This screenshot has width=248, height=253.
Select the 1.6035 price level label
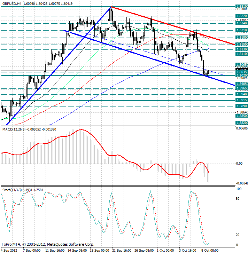(x=241, y=72)
